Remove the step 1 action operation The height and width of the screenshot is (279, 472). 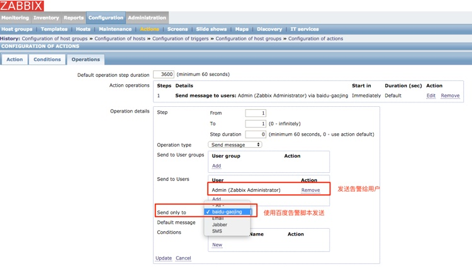[x=450, y=96]
